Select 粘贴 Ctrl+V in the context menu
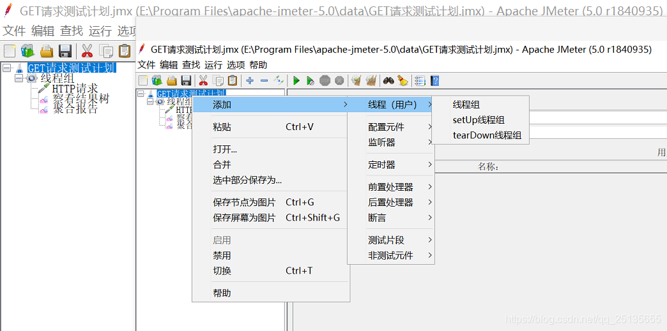The image size is (667, 331). (x=270, y=127)
